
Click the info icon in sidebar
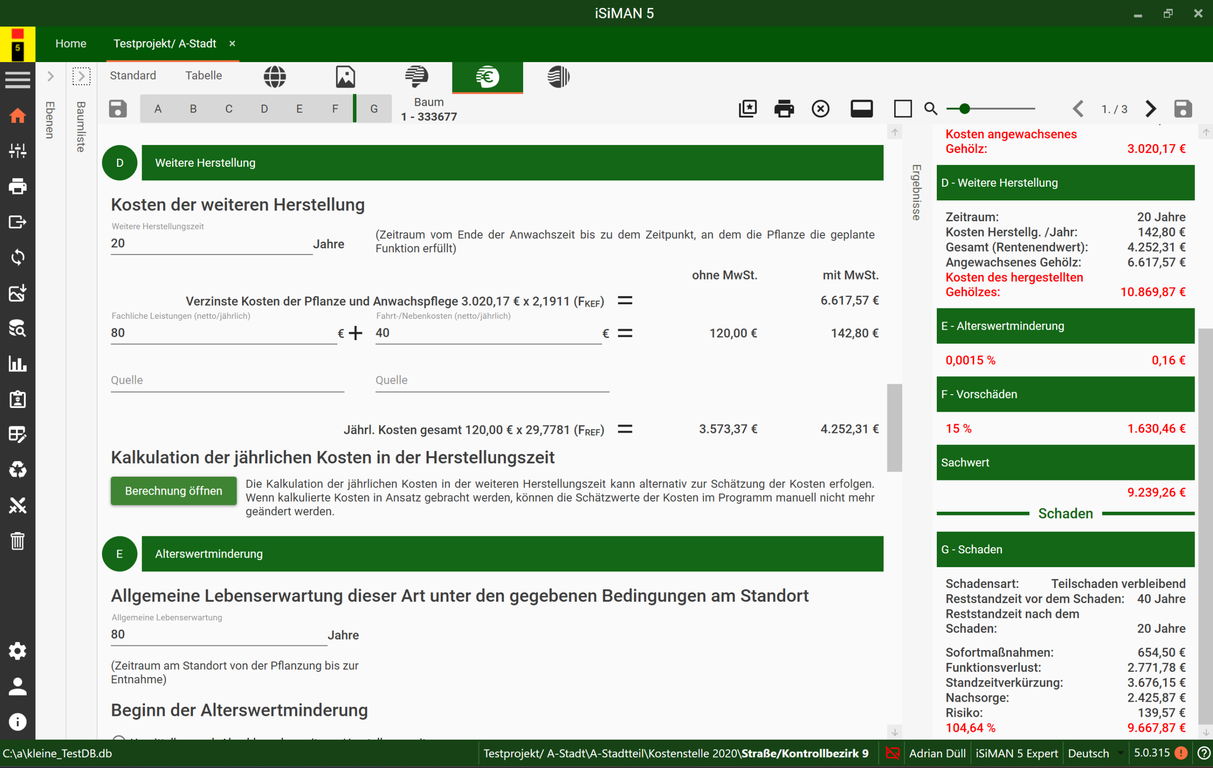(x=18, y=722)
